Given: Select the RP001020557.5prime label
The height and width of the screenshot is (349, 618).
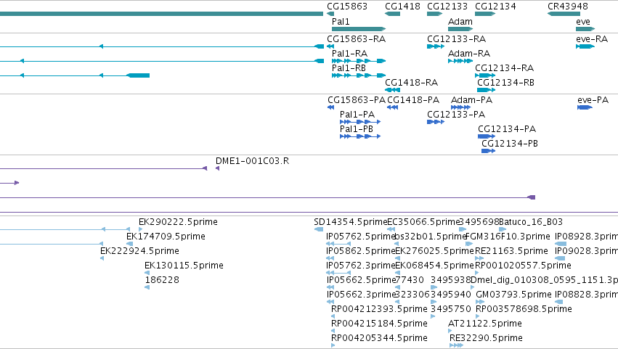Looking at the screenshot, I should pyautogui.click(x=523, y=266).
